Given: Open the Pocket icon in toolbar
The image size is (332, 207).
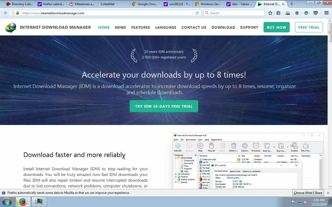Looking at the screenshot, I should (316, 13).
